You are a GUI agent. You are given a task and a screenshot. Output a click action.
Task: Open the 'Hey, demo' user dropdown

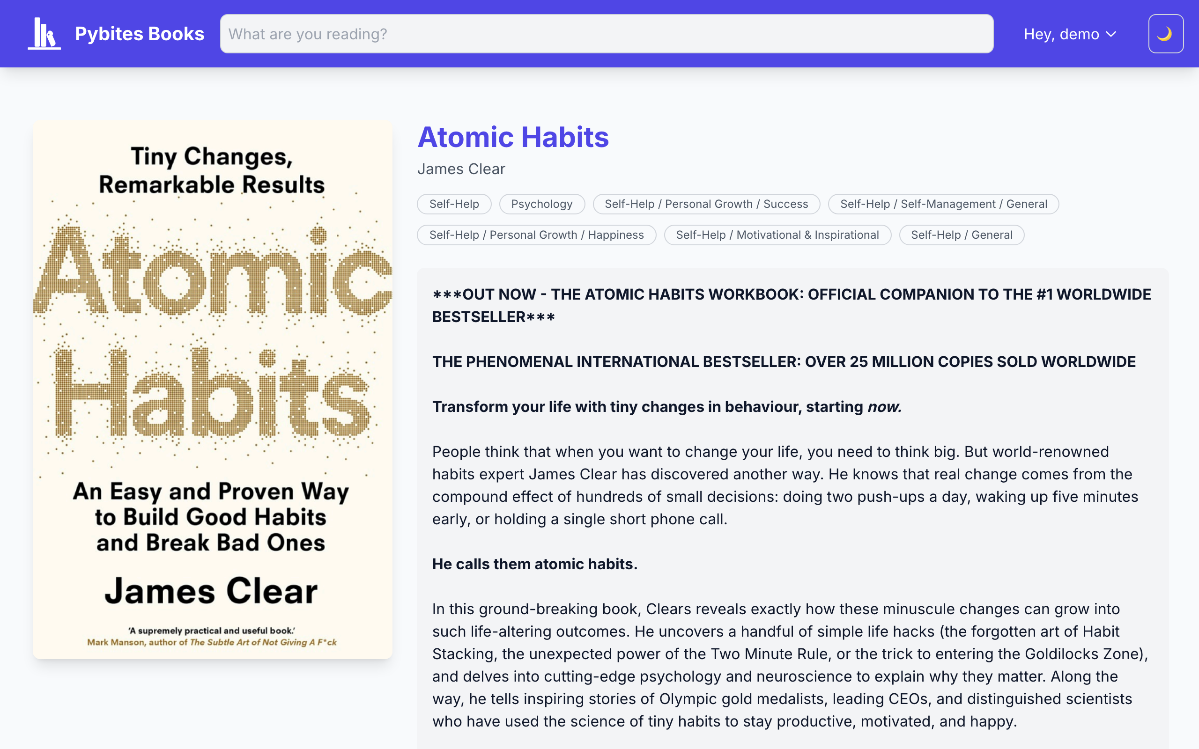tap(1061, 34)
